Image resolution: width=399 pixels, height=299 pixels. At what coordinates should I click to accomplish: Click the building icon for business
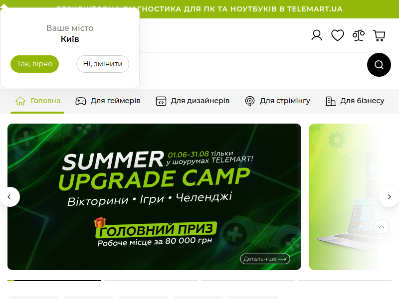point(331,101)
